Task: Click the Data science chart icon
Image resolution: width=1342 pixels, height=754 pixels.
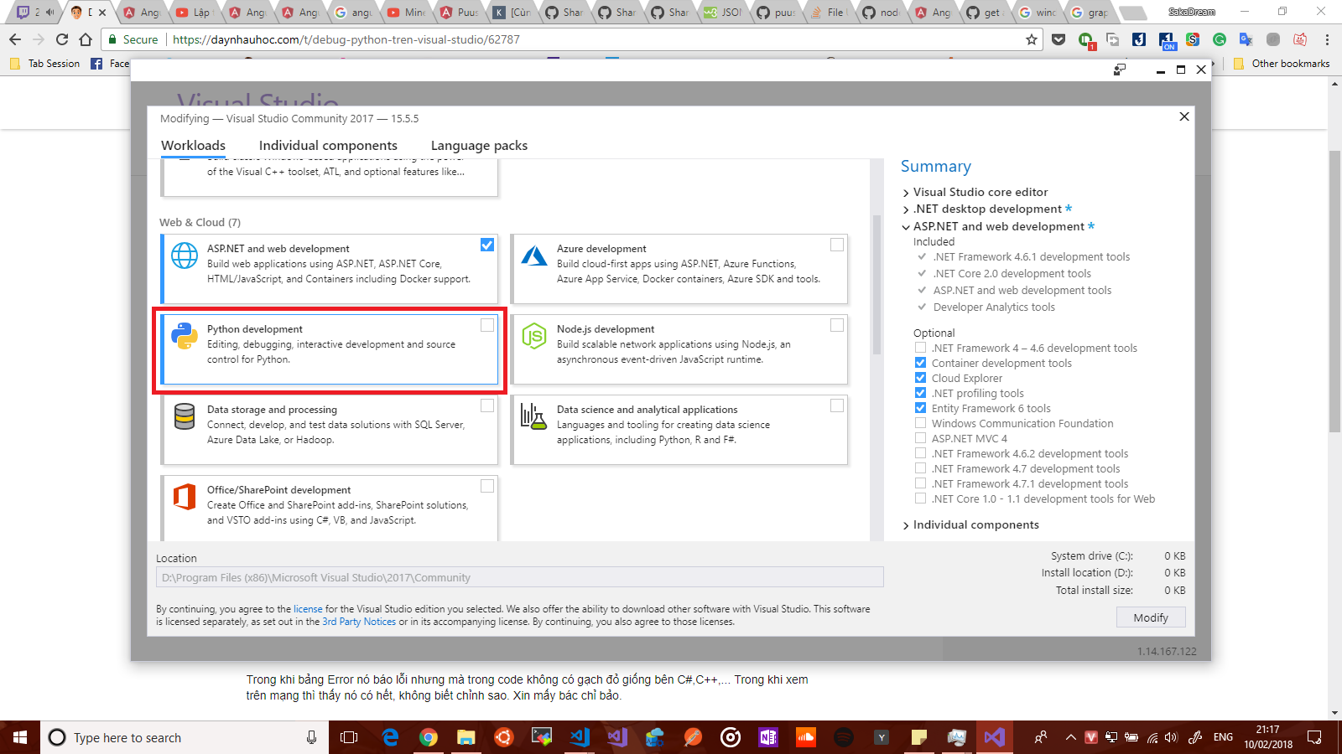Action: (533, 416)
